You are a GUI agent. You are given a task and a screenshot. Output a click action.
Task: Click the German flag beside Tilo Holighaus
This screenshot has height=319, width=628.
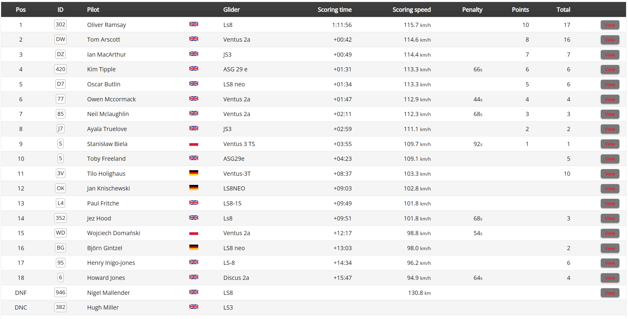click(x=193, y=173)
